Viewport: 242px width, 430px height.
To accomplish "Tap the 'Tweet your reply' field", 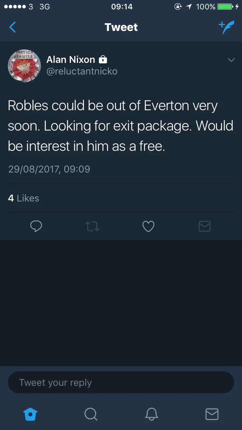I will click(x=121, y=382).
